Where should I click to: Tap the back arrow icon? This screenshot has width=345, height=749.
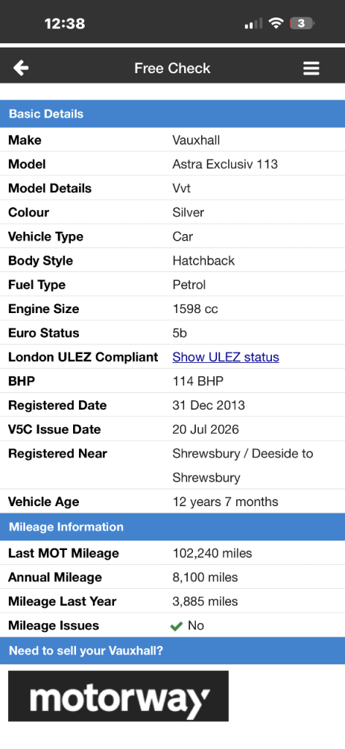(x=20, y=68)
